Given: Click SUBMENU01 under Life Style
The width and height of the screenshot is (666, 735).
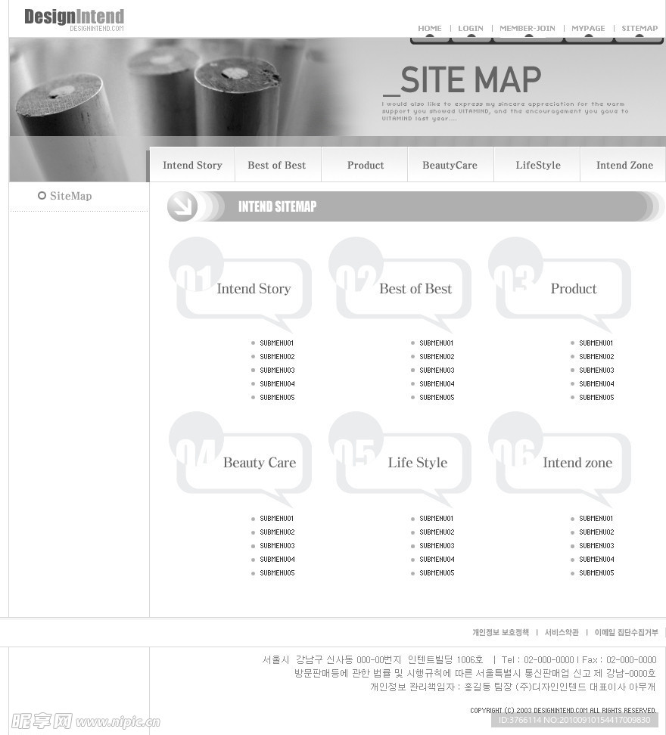Looking at the screenshot, I should pos(436,519).
